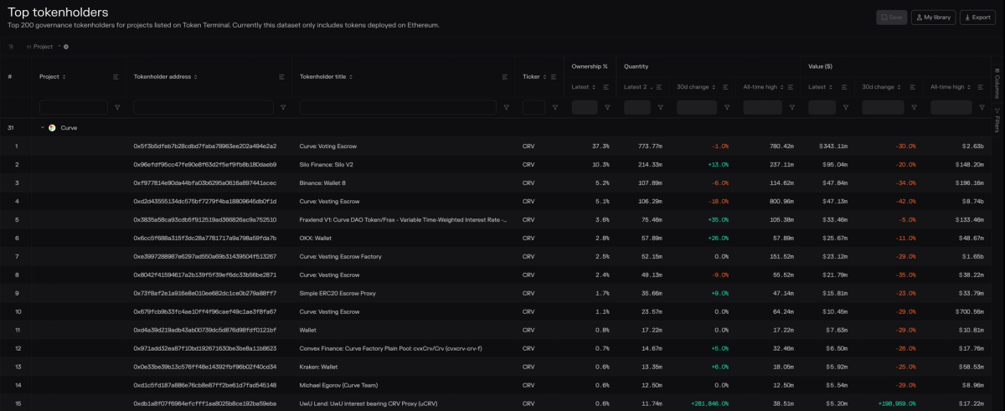Sort by Ticker column header

coord(534,76)
